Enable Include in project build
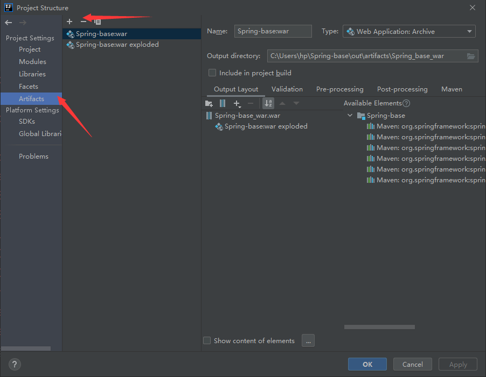Viewport: 486px width, 377px height. coord(212,73)
